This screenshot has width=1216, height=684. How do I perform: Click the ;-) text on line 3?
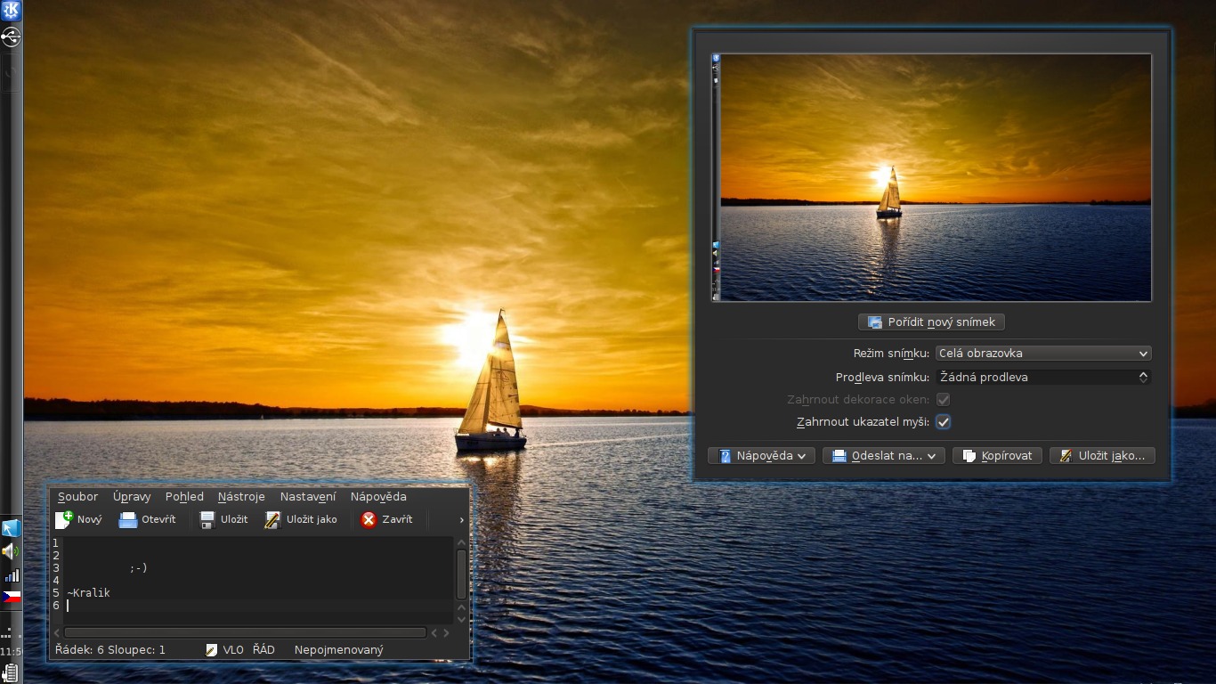coord(138,568)
